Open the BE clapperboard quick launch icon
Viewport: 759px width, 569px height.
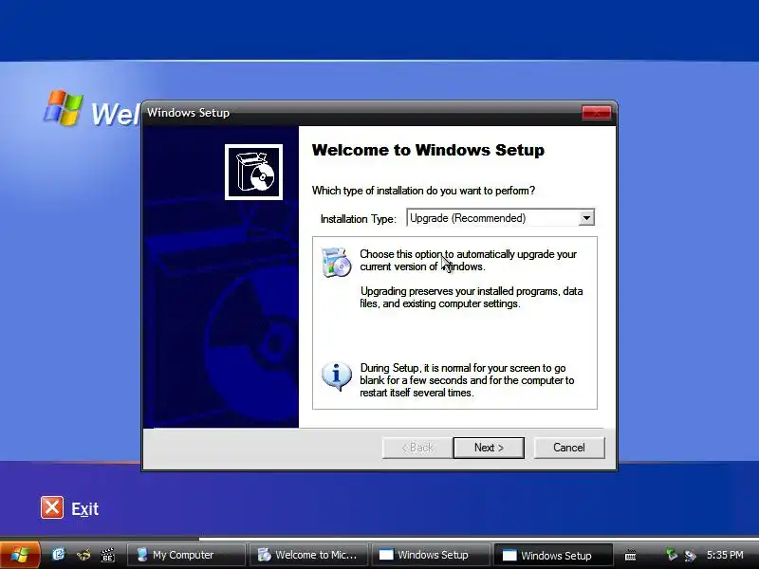107,555
